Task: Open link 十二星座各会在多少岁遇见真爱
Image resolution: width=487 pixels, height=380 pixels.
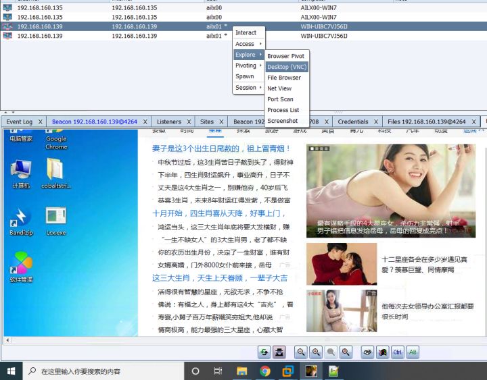Action: (424, 265)
